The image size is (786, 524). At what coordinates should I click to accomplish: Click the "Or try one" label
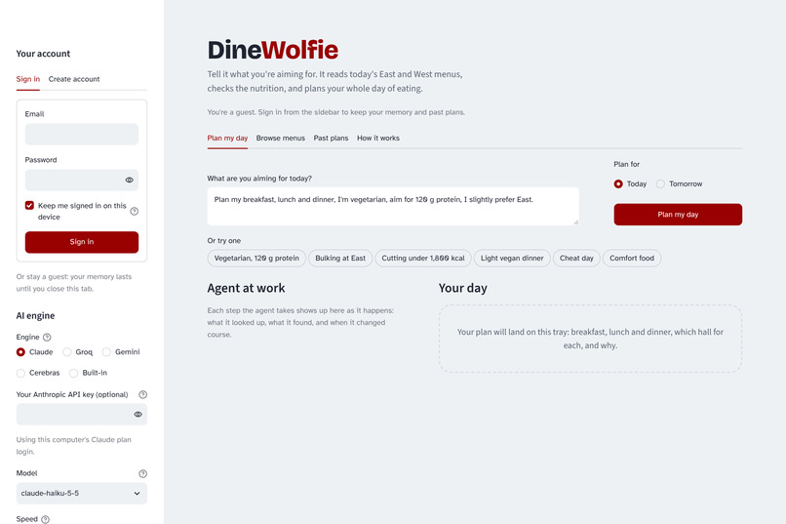pyautogui.click(x=224, y=241)
